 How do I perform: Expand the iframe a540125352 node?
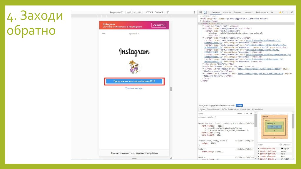pyautogui.click(x=203, y=69)
